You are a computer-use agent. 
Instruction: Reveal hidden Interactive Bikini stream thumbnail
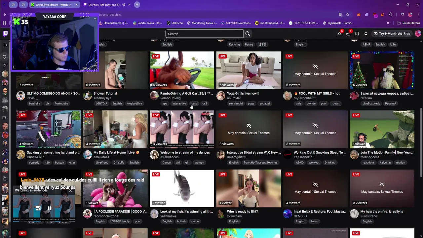[249, 129]
